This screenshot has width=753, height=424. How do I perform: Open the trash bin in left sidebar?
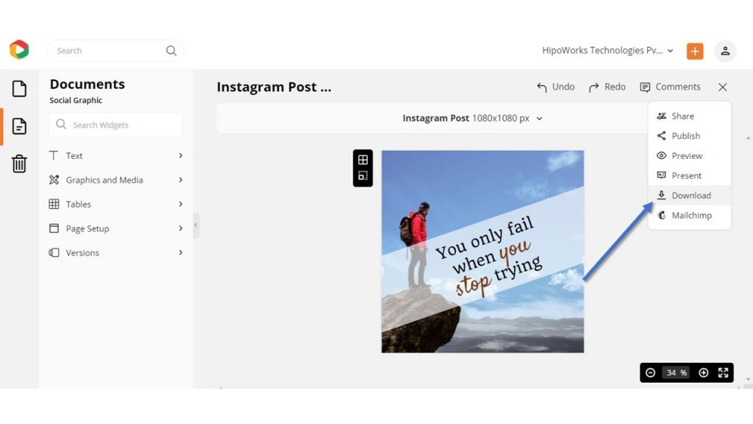click(19, 163)
